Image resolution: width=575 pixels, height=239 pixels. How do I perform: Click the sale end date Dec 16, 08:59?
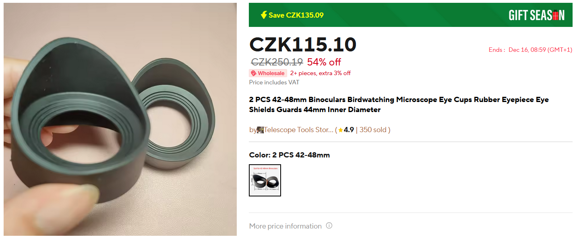540,50
